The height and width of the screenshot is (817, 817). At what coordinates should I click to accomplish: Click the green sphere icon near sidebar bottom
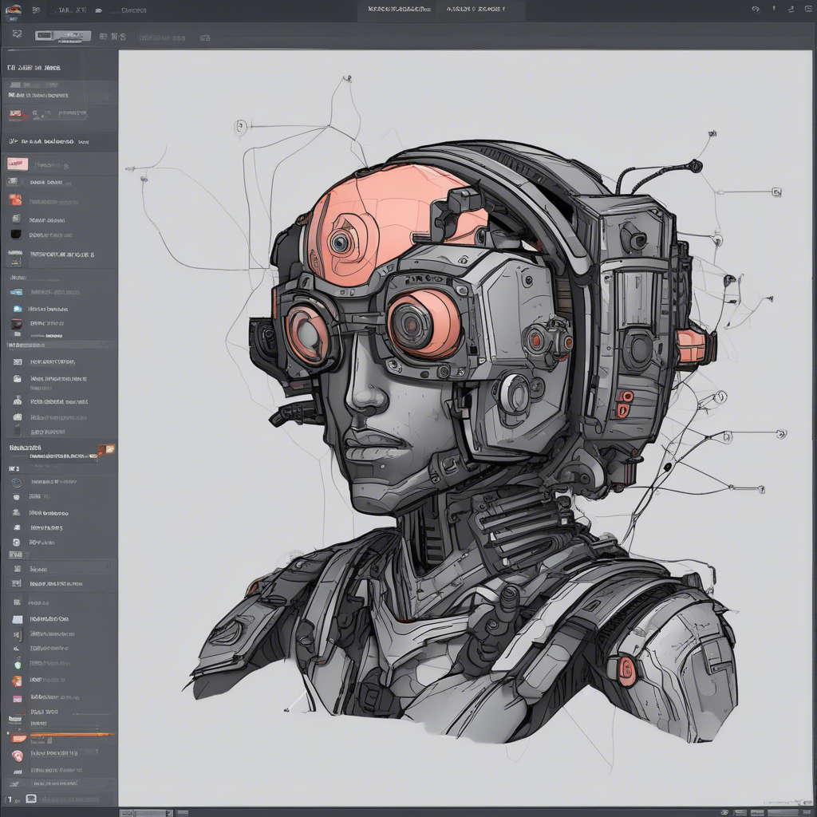(17, 664)
